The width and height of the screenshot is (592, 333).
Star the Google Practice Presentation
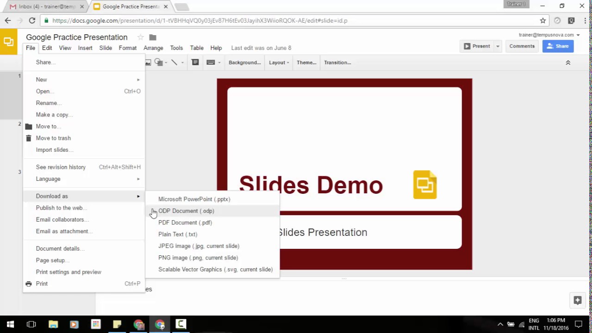click(141, 37)
